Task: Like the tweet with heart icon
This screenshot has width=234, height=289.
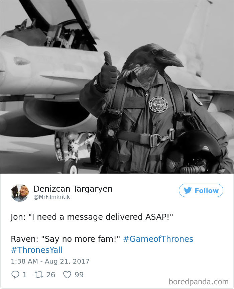Action: 67,275
